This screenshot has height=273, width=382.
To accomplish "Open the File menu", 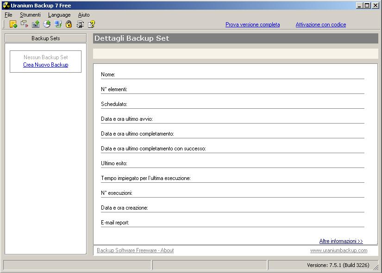I will click(8, 15).
